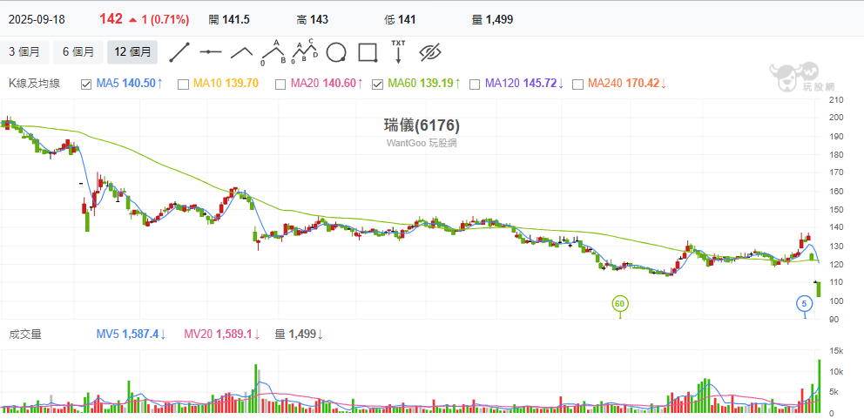Uncheck the MA5 moving average checkbox
The height and width of the screenshot is (419, 864).
[x=85, y=84]
